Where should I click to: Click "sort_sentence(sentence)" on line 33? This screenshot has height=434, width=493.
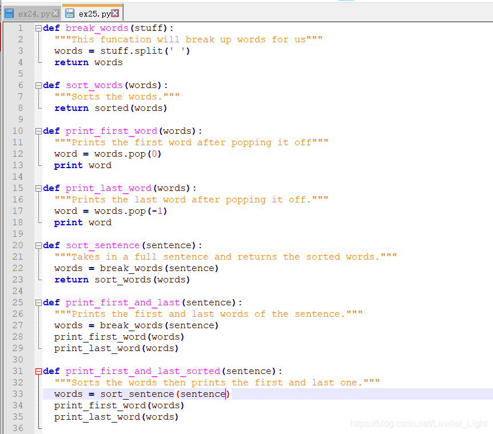click(165, 394)
